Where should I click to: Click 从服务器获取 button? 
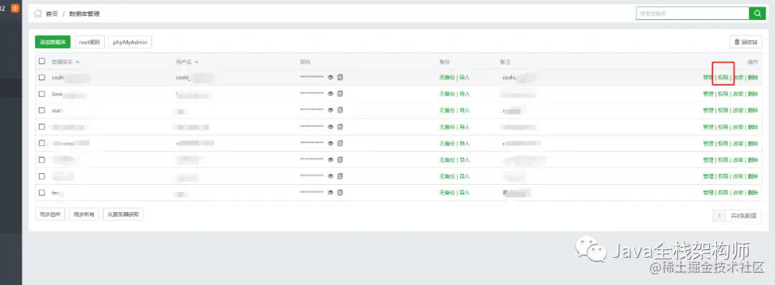pyautogui.click(x=123, y=214)
